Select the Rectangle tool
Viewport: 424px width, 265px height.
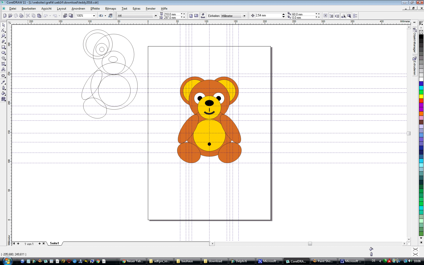point(4,47)
